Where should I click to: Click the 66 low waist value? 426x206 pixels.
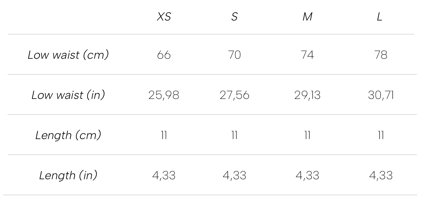pyautogui.click(x=164, y=55)
